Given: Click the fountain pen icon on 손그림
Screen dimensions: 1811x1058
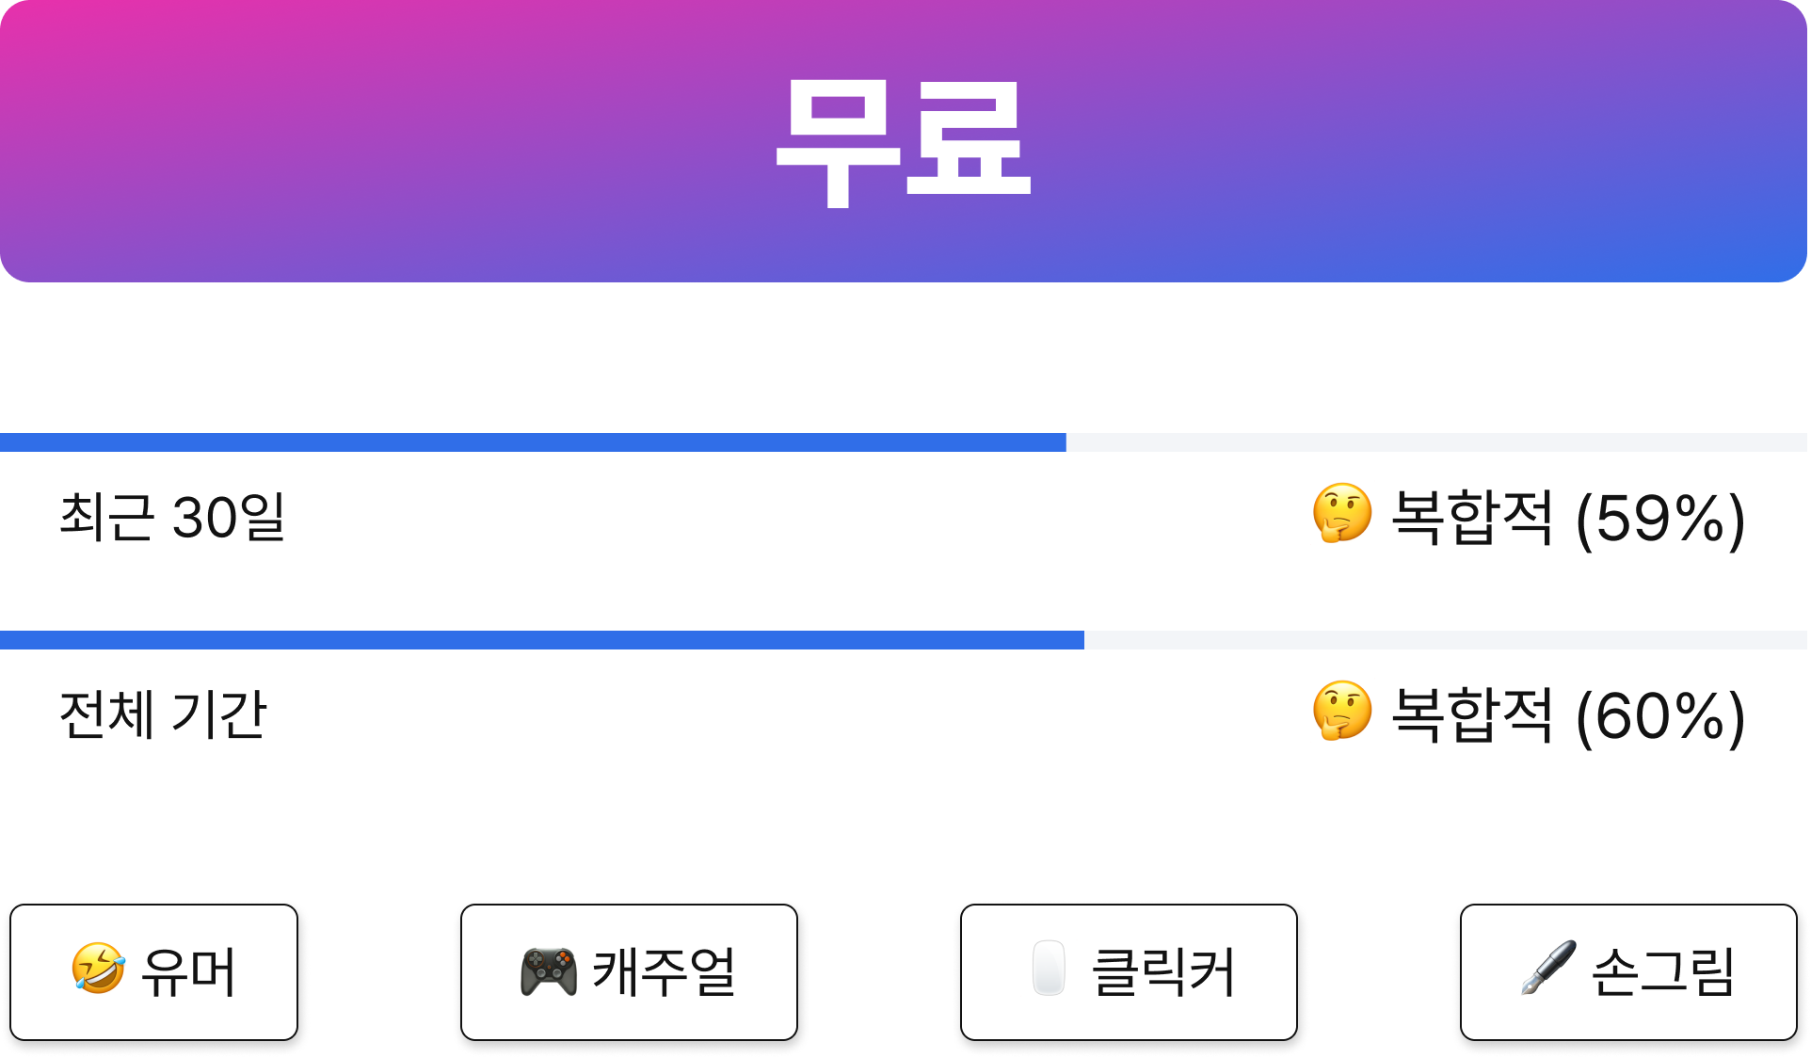Looking at the screenshot, I should tap(1548, 969).
